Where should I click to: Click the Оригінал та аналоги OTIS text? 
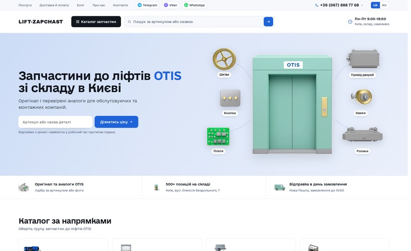[59, 184]
